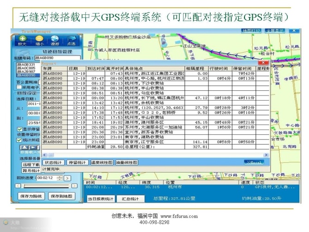Click the 地图打印 map print button
Screen dimensions: 309x232
pyautogui.click(x=251, y=31)
